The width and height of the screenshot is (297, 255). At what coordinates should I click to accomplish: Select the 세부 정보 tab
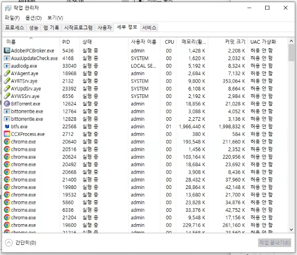[x=127, y=27]
